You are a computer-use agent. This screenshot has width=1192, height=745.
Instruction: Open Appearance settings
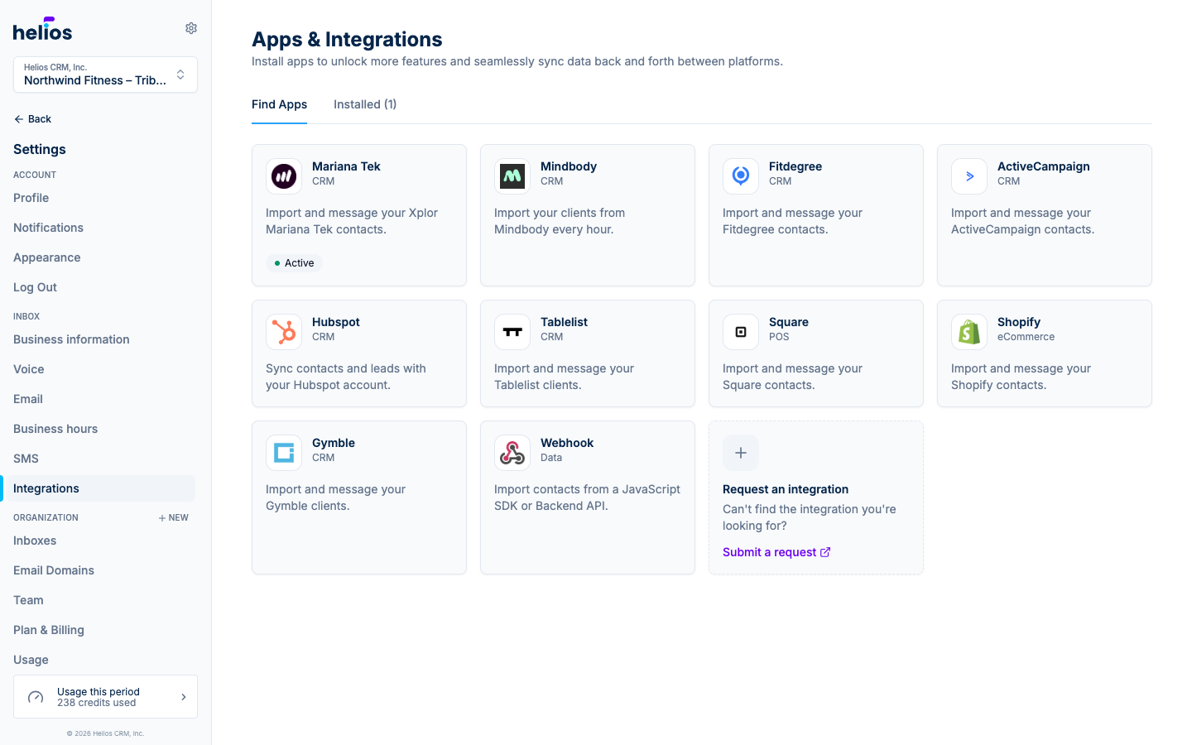point(46,257)
